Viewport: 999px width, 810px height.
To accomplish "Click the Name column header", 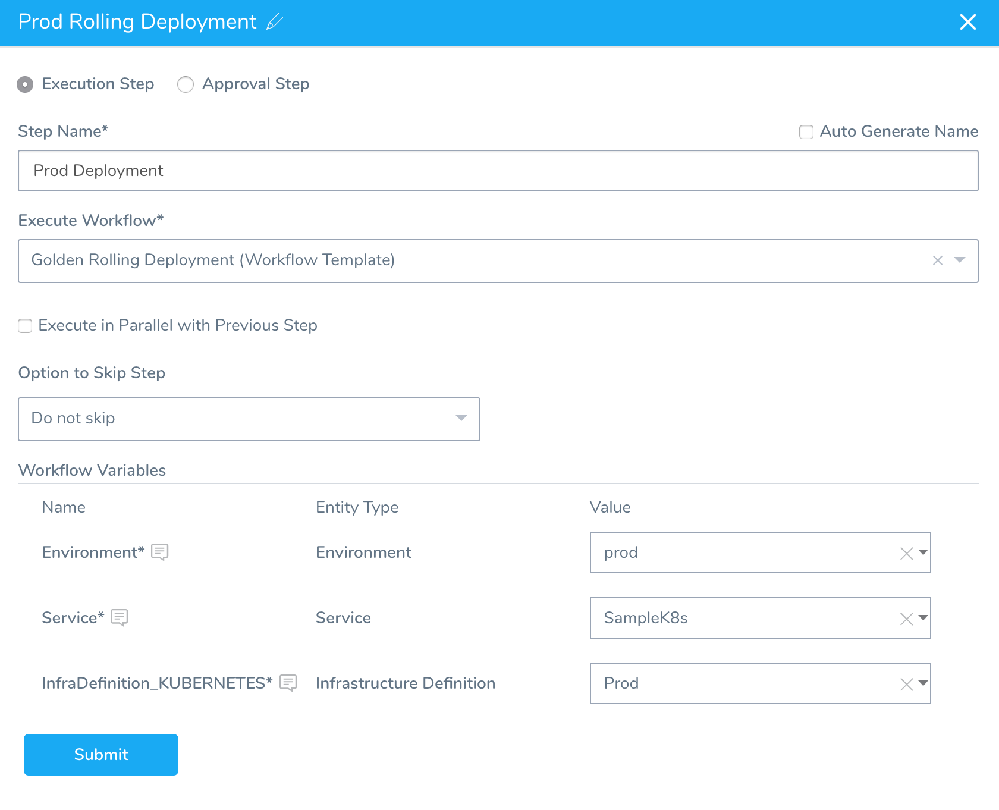I will click(64, 507).
